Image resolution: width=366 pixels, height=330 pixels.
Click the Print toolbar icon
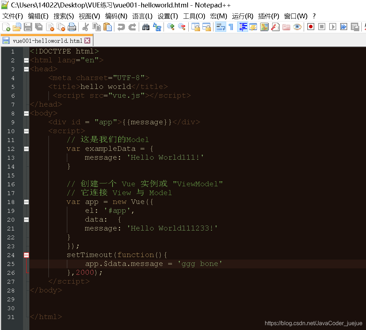click(x=72, y=27)
